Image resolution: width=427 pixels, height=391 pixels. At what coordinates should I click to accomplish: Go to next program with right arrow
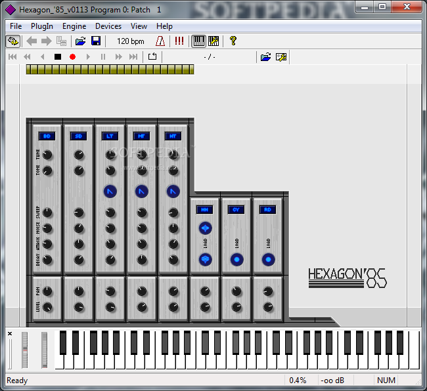click(x=46, y=41)
